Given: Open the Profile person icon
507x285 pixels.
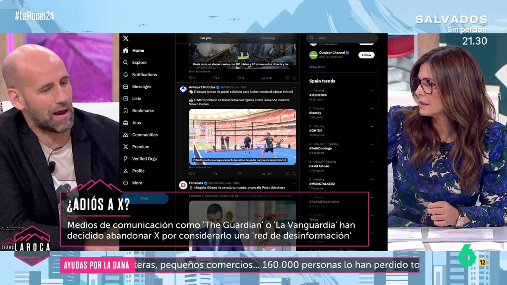Looking at the screenshot, I should 126,171.
